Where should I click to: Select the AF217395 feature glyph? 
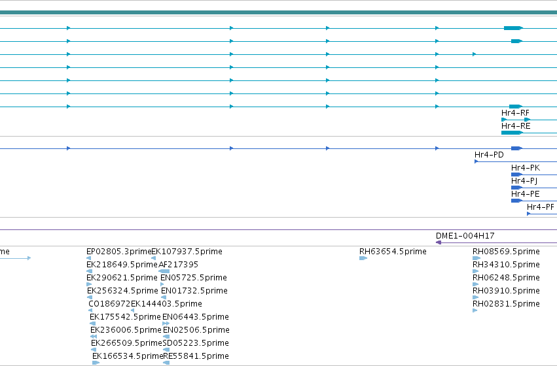[164, 271]
